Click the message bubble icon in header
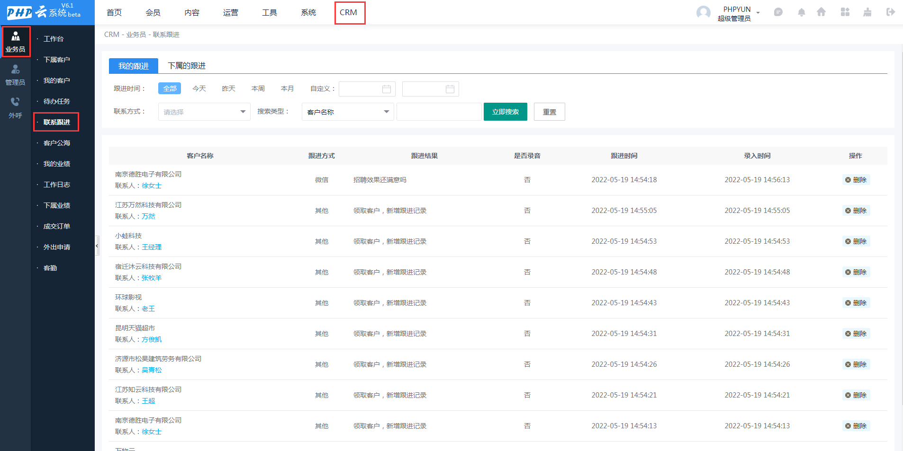Image resolution: width=903 pixels, height=451 pixels. click(778, 12)
